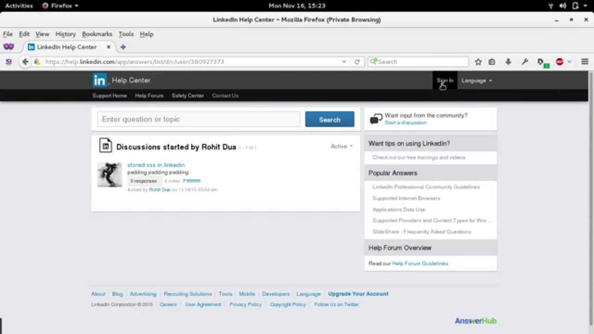
Task: Open stored xss in linkedin discussion
Action: (156, 165)
